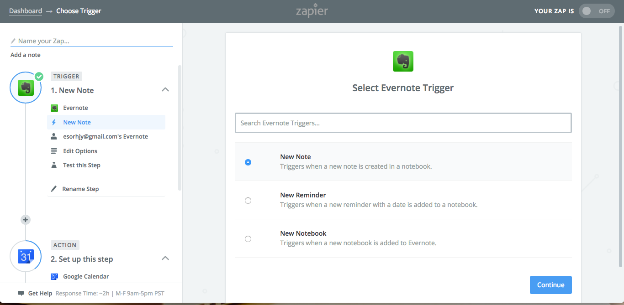Collapse the 1. New Note trigger step
The height and width of the screenshot is (305, 624).
[x=165, y=90]
